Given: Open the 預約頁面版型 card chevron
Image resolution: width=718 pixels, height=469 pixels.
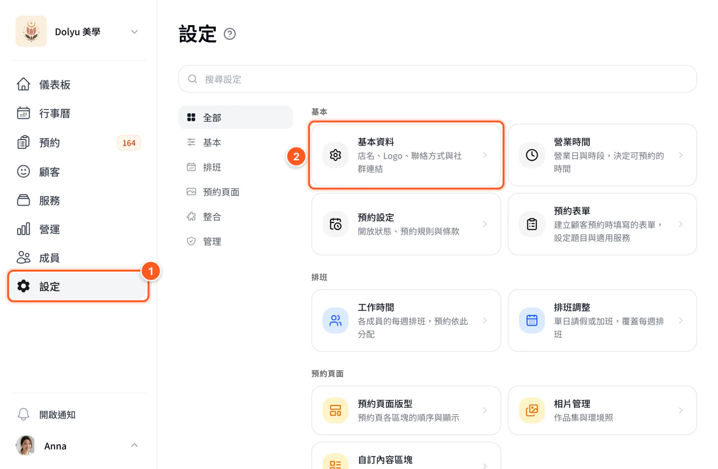Looking at the screenshot, I should pyautogui.click(x=485, y=410).
